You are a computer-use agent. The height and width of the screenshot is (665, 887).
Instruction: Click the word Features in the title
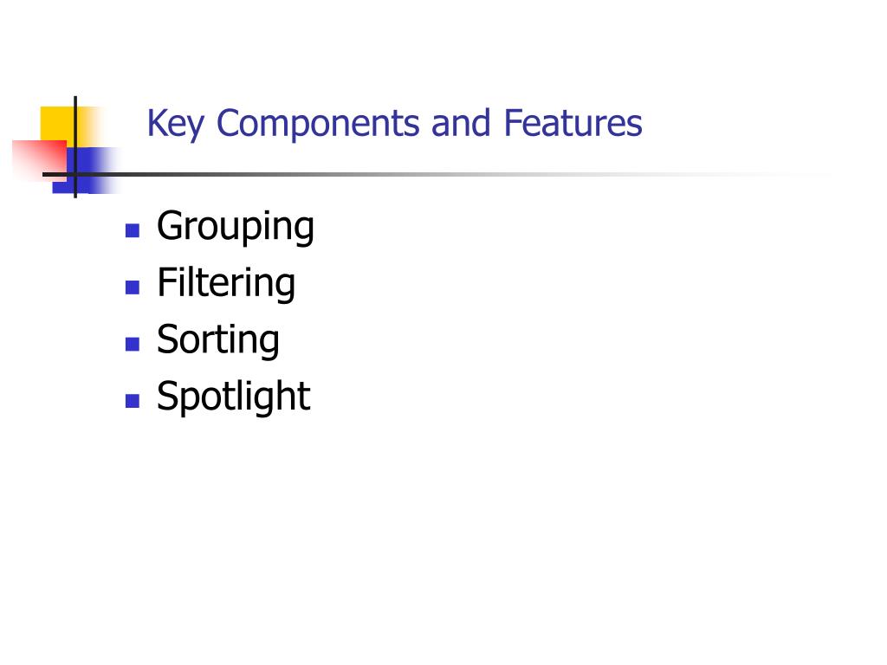click(x=573, y=123)
